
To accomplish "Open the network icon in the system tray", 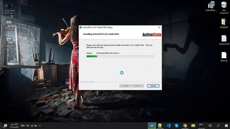I will pyautogui.click(x=32, y=126).
